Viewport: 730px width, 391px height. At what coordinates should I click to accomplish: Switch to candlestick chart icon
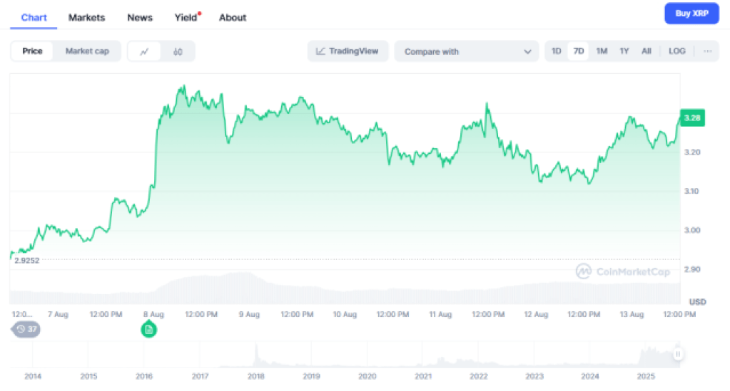pos(178,51)
